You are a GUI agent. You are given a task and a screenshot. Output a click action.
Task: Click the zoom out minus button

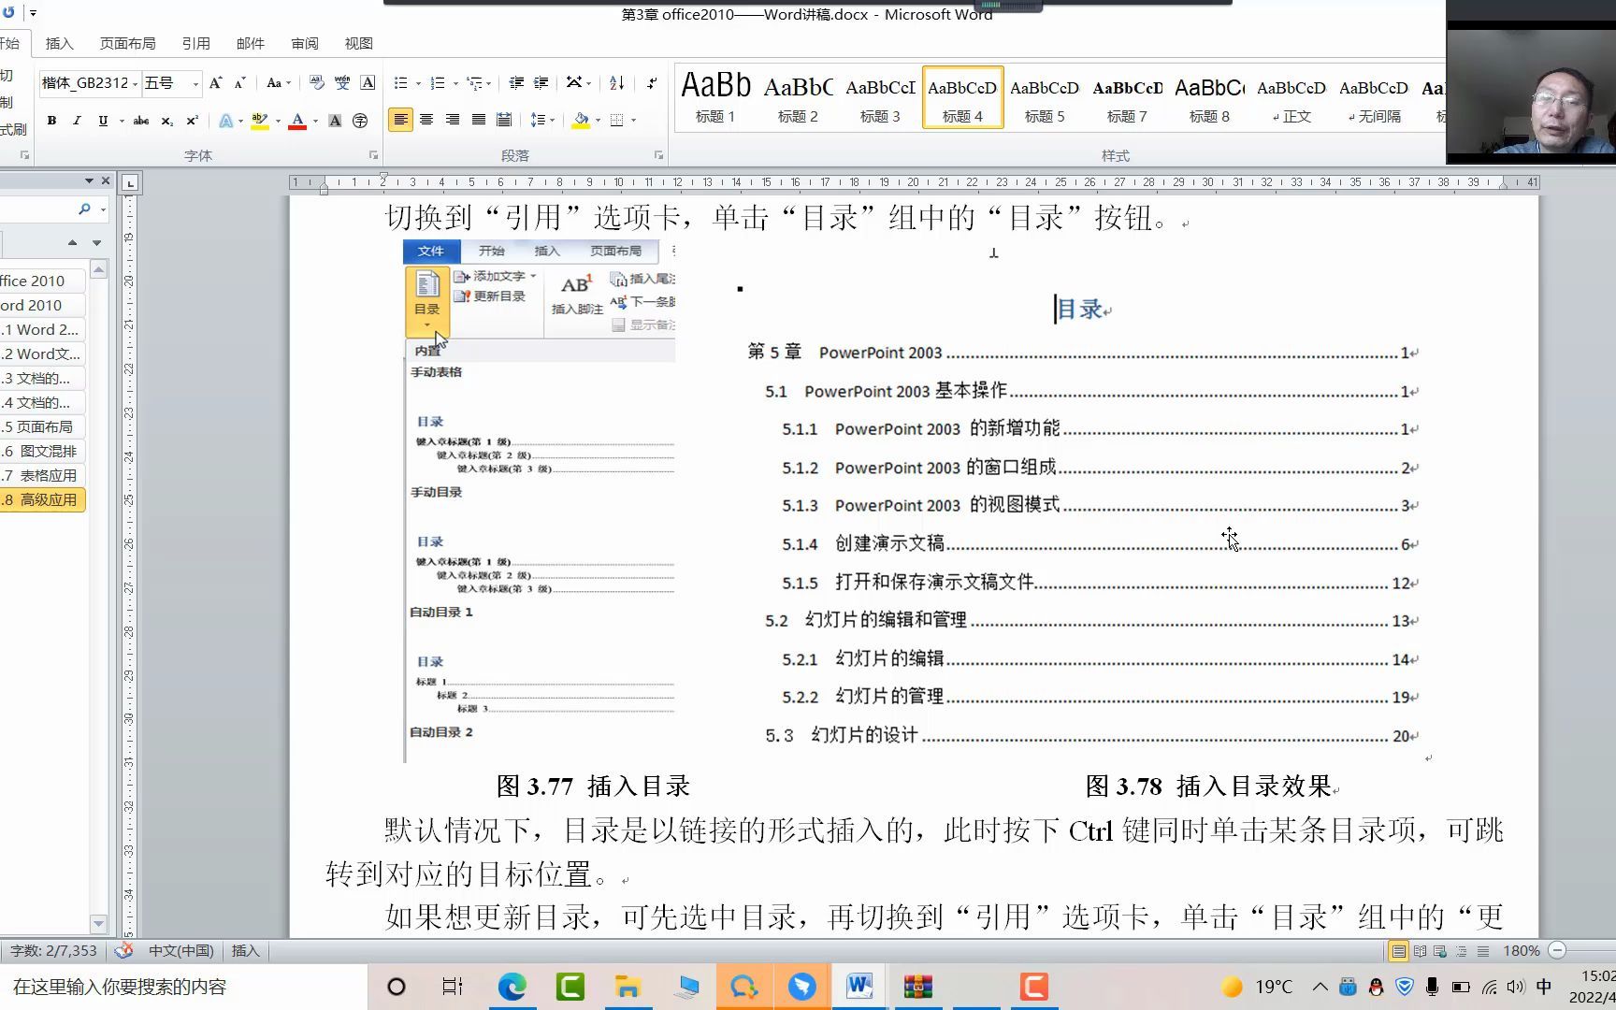point(1557,951)
